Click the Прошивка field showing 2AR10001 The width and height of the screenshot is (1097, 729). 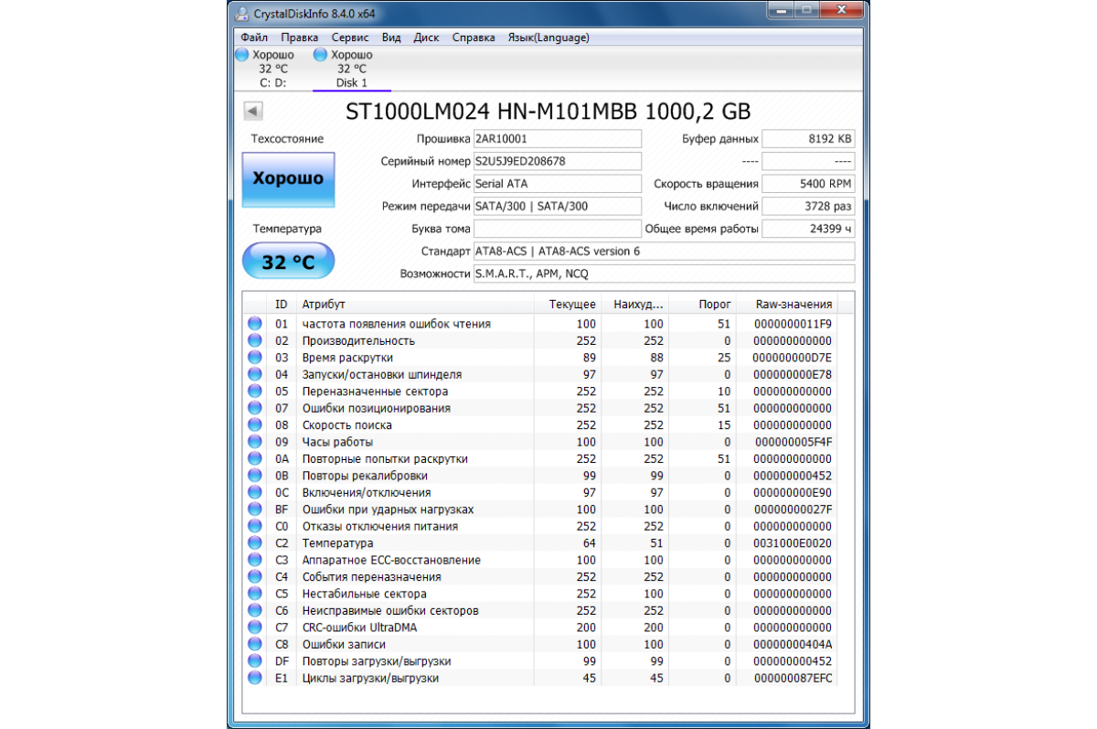[558, 139]
